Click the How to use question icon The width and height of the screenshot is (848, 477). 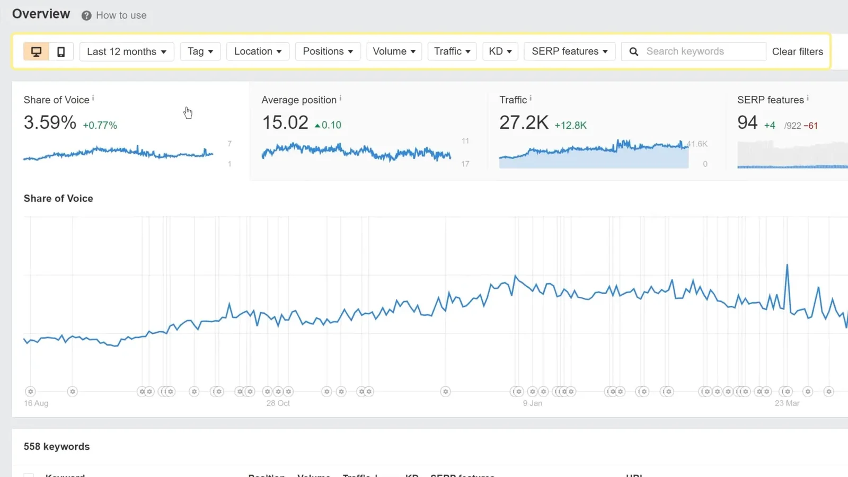pos(86,16)
